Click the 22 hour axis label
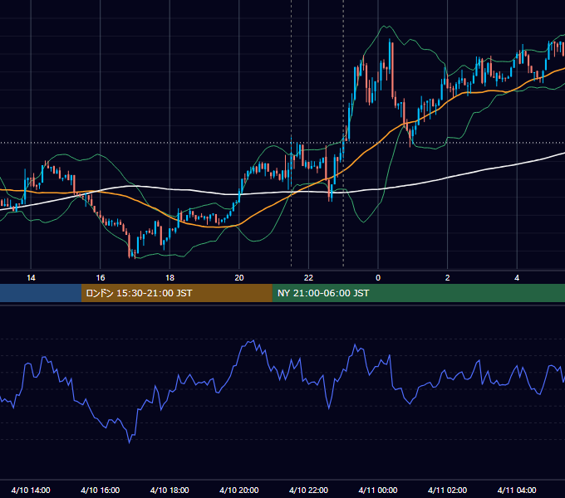Image resolution: width=565 pixels, height=498 pixels. coord(308,278)
